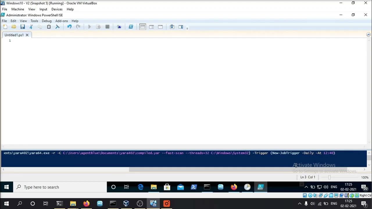Close the Untitled1.ps1 script tab
372x209 pixels.
point(27,35)
